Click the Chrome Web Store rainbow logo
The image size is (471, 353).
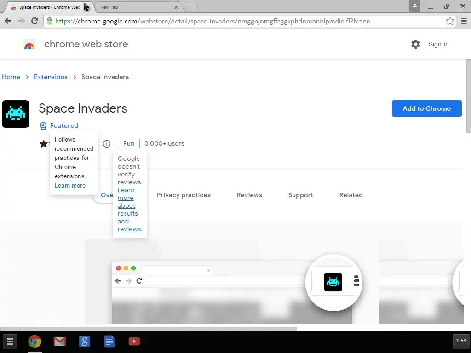coord(29,45)
